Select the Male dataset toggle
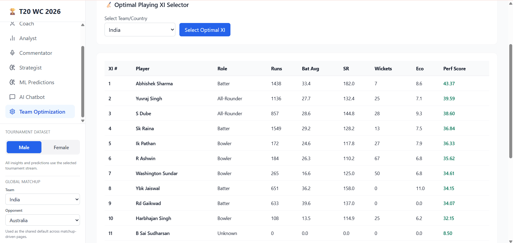This screenshot has width=513, height=243. 24,147
